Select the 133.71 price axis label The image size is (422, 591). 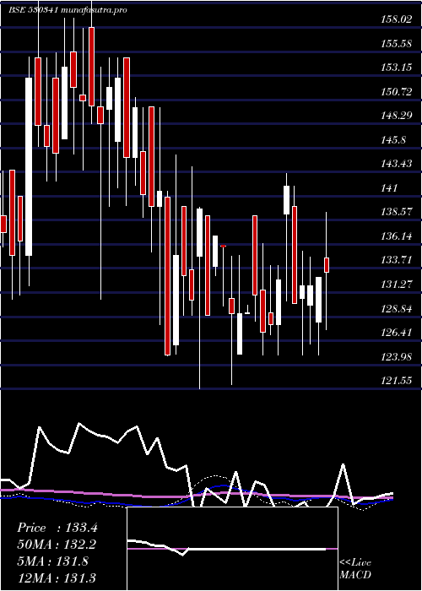pos(397,260)
